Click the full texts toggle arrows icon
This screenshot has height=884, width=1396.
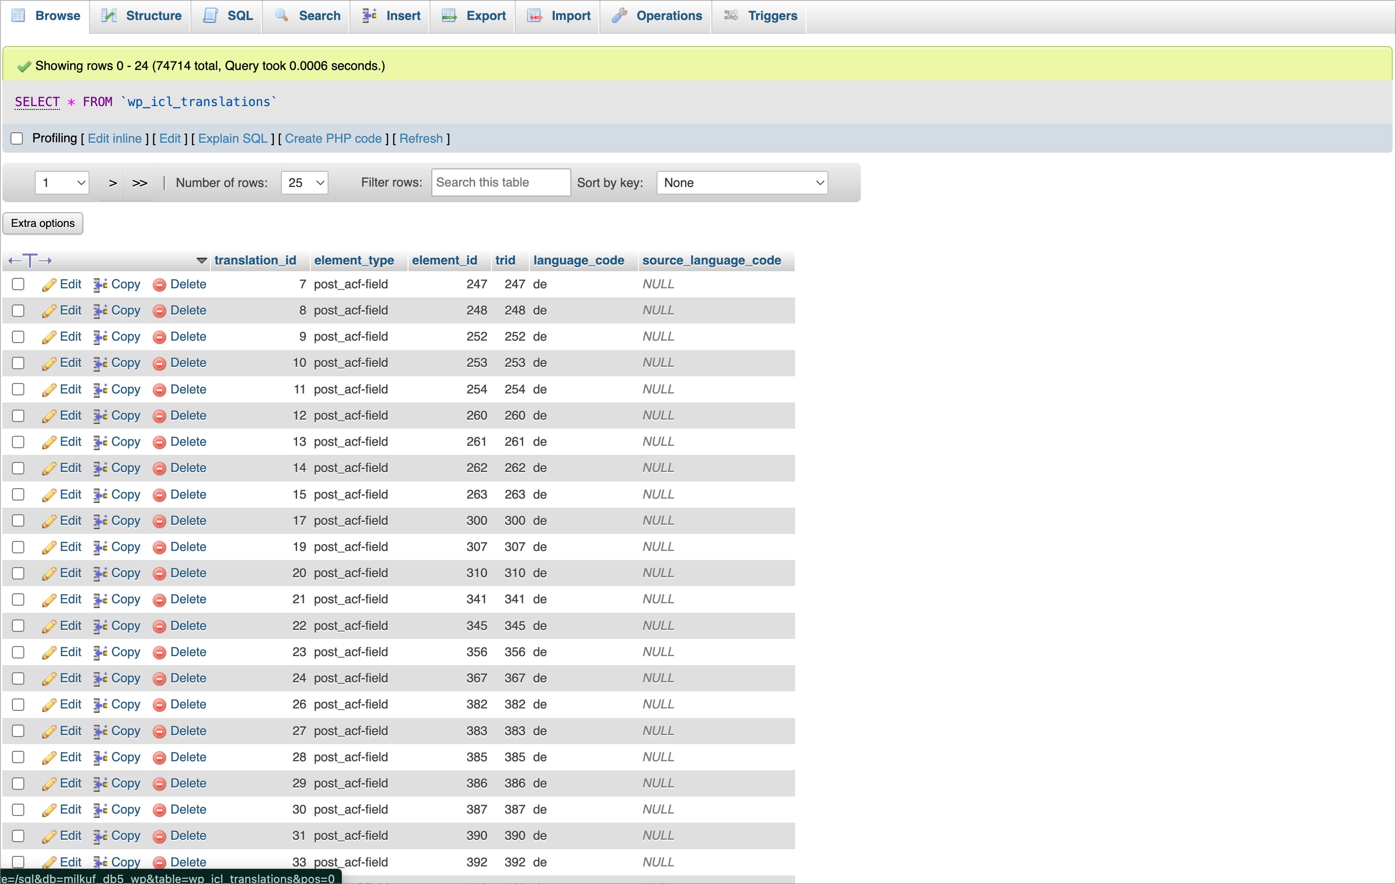30,261
